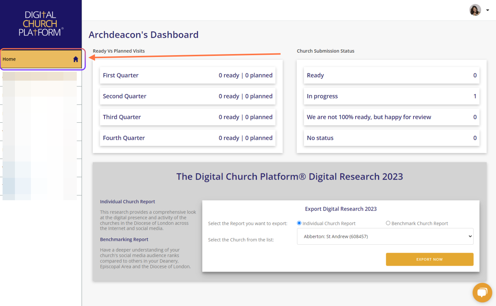This screenshot has height=306, width=496.
Task: Click the Digital Church Platform logo
Action: click(40, 23)
